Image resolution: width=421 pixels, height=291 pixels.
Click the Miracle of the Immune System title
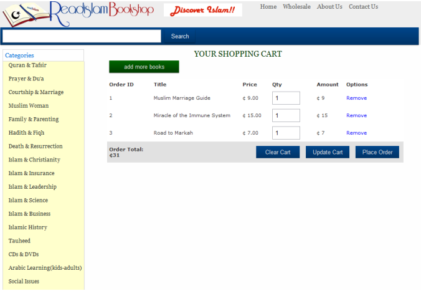[192, 115]
